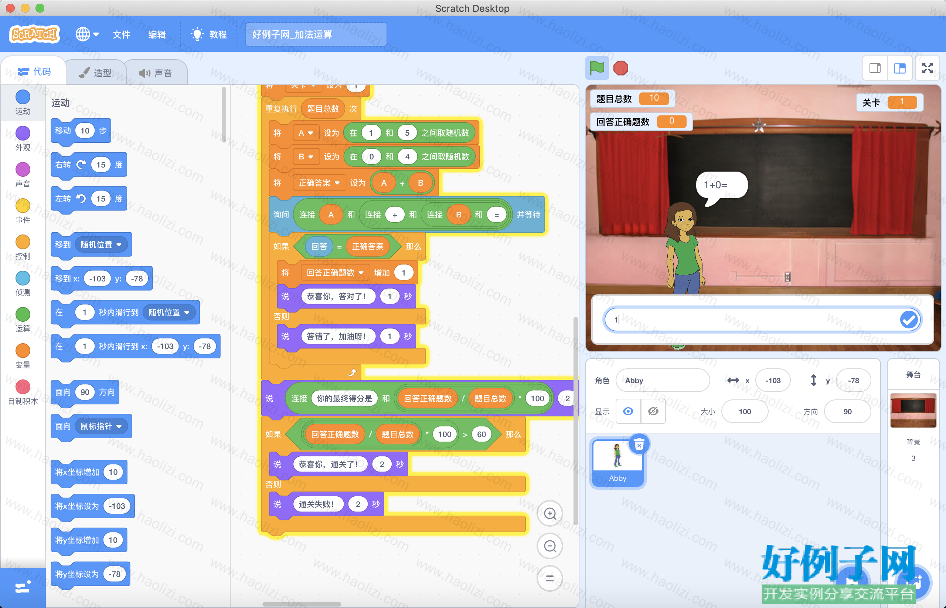
Task: Select the 事件 block category
Action: [23, 211]
